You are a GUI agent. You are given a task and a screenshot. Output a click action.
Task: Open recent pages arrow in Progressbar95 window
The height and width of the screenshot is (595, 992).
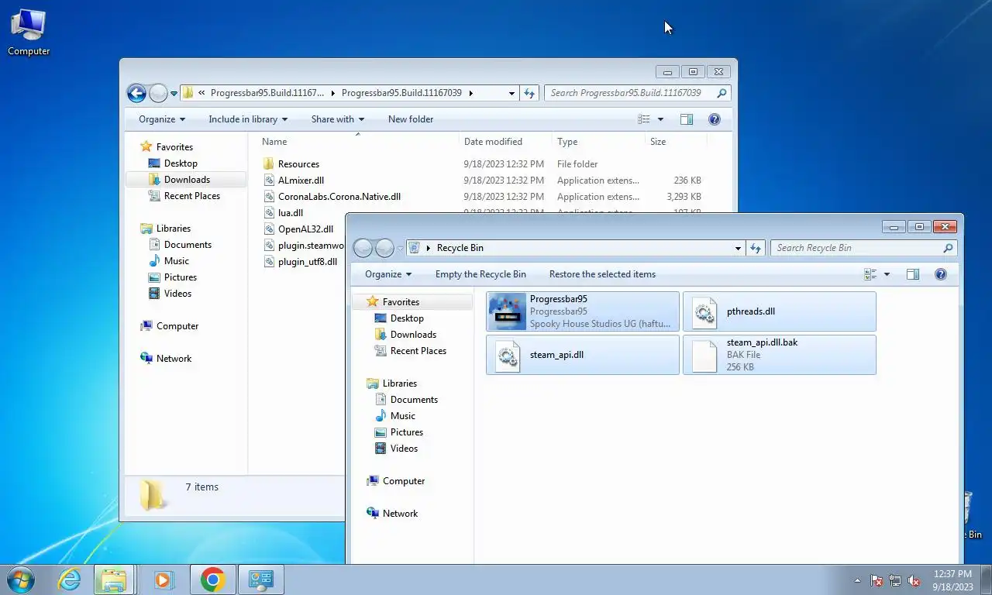click(x=174, y=93)
